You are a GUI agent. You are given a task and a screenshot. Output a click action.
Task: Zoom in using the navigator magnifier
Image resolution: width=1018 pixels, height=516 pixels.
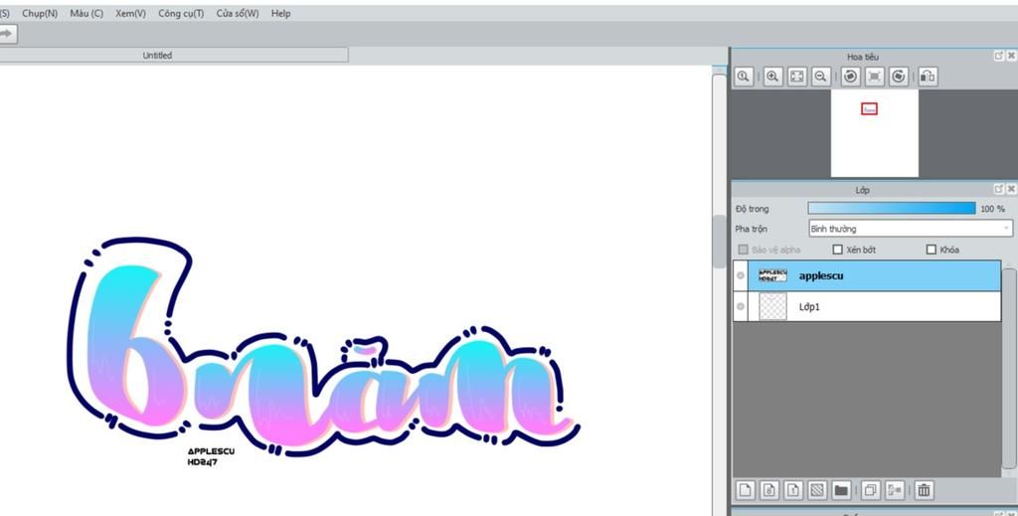point(772,77)
